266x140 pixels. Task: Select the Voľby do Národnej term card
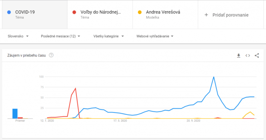pos(100,15)
